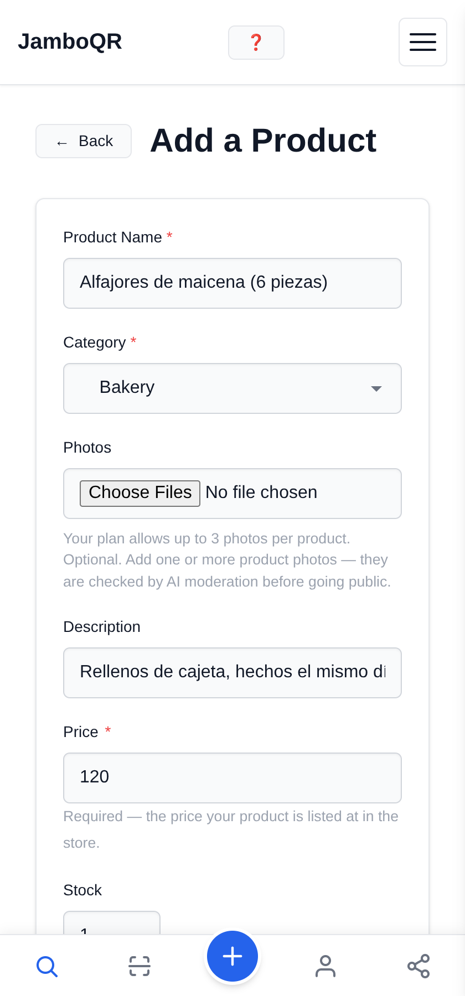Screen dimensions: 465x996
Task: Click the 'No file chosen' text
Action: click(x=261, y=492)
